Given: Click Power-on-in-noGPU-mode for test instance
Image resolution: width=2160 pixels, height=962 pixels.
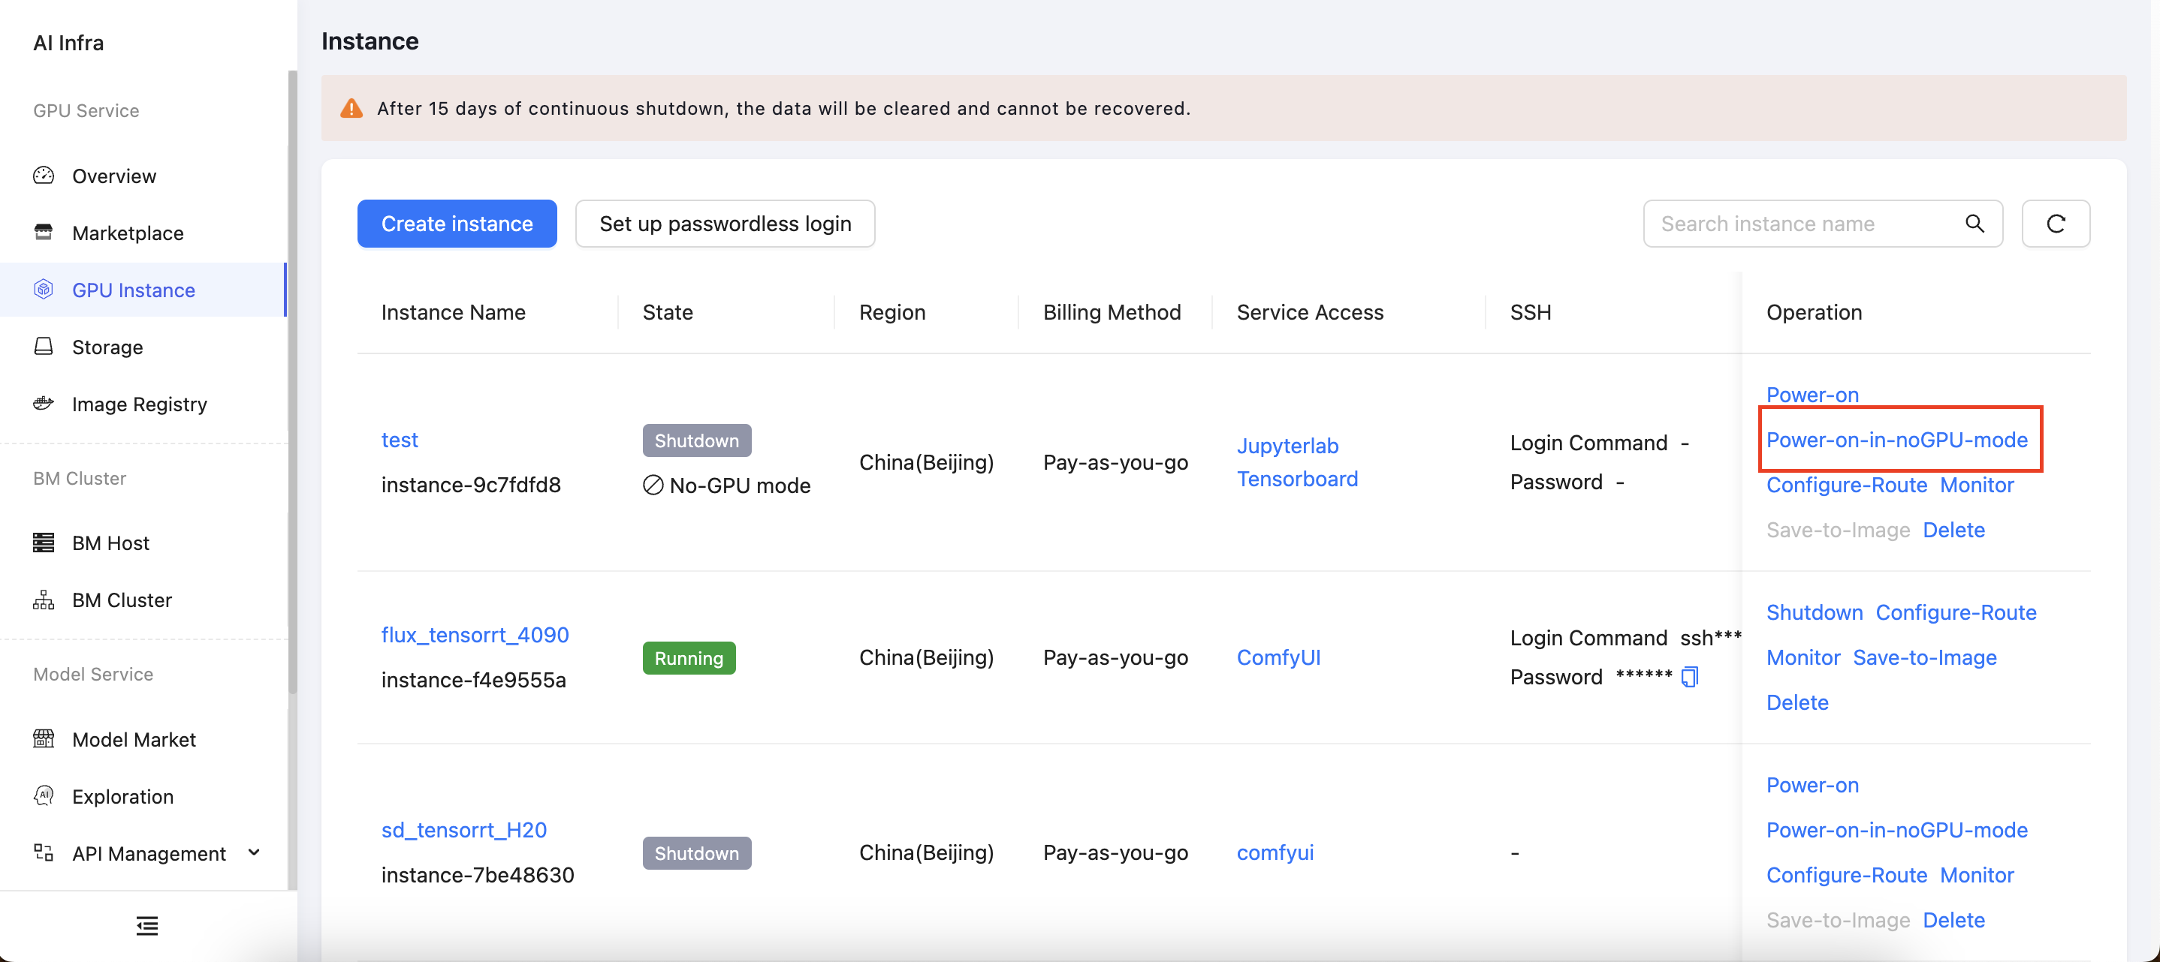Looking at the screenshot, I should 1896,439.
